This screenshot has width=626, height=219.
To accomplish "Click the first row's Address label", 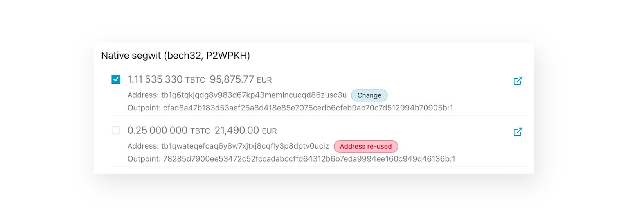I will coord(143,95).
